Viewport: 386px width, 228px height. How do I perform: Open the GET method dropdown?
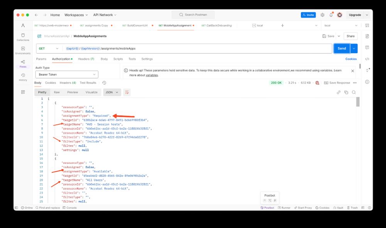click(49, 49)
